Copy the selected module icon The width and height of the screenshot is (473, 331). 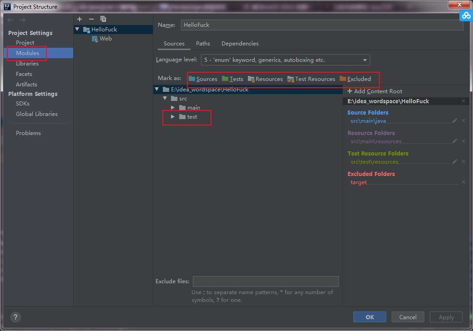click(x=103, y=19)
